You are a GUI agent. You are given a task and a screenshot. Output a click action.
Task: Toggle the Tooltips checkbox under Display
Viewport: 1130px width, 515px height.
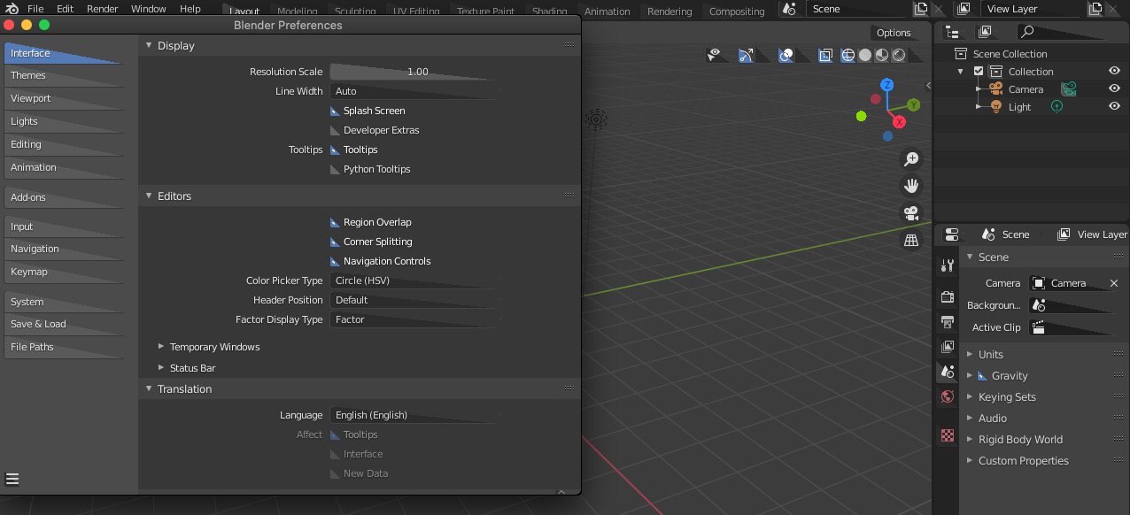coord(335,150)
